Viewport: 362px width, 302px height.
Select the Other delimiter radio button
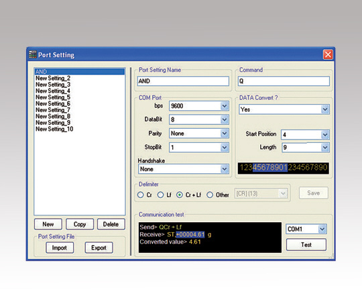pyautogui.click(x=210, y=195)
